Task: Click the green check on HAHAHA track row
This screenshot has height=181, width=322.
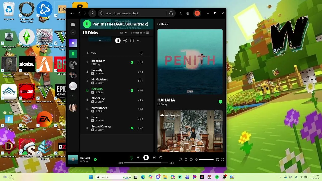Action: [x=132, y=90]
